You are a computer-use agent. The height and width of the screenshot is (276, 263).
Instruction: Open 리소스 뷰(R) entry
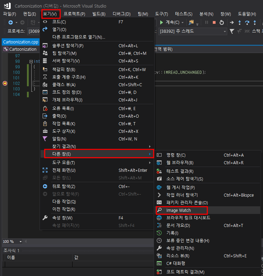point(208,256)
